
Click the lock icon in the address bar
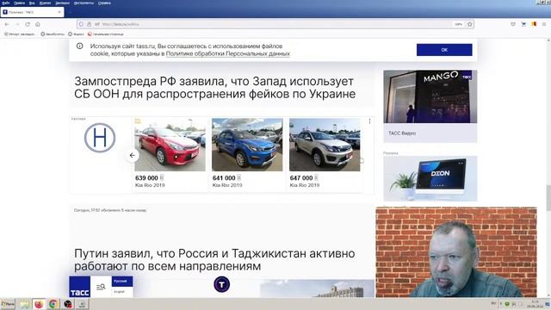click(90, 24)
